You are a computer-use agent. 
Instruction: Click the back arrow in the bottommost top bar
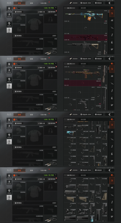point(110,170)
